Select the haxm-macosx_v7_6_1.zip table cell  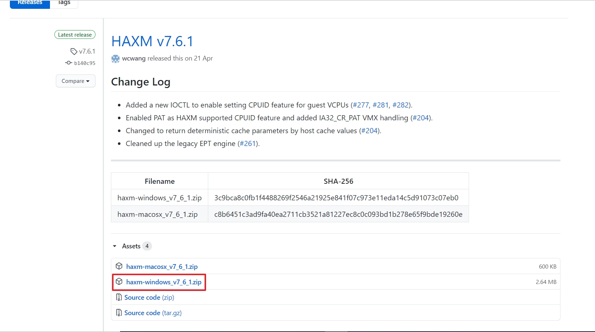159,214
